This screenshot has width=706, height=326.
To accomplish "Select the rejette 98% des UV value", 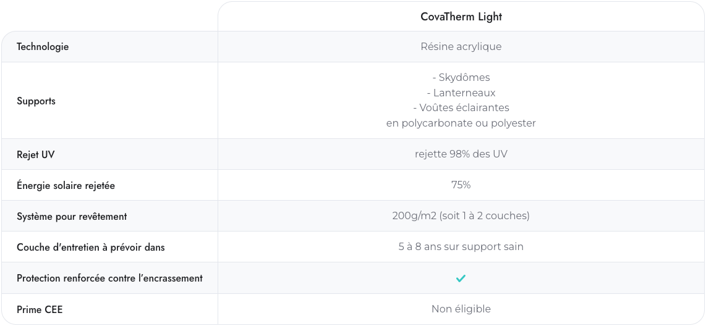I will click(461, 154).
